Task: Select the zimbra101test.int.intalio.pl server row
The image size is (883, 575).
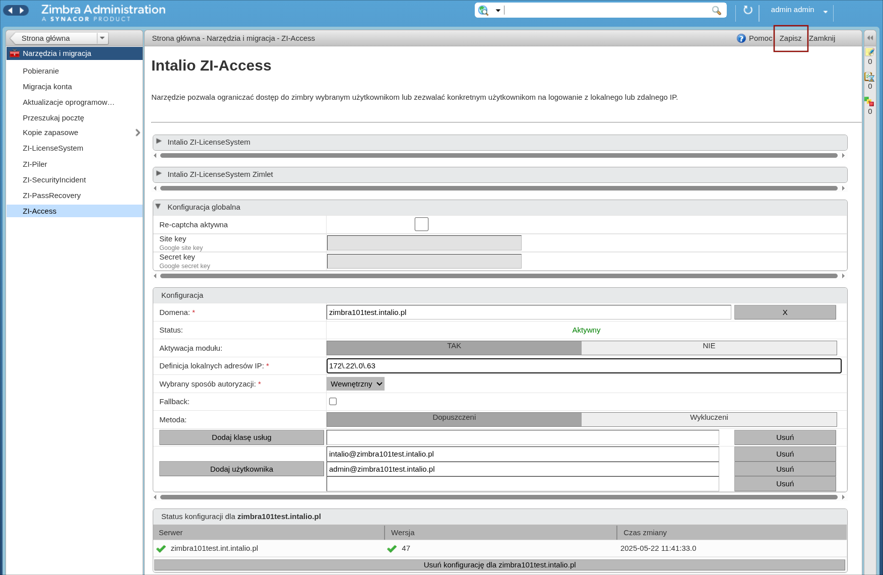Action: [500, 548]
